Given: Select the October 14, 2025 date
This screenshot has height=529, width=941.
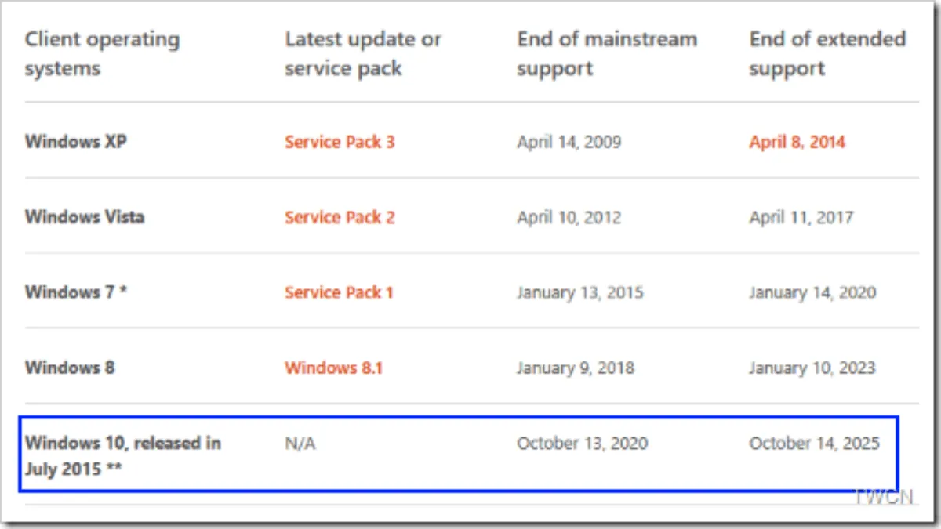Looking at the screenshot, I should (814, 444).
